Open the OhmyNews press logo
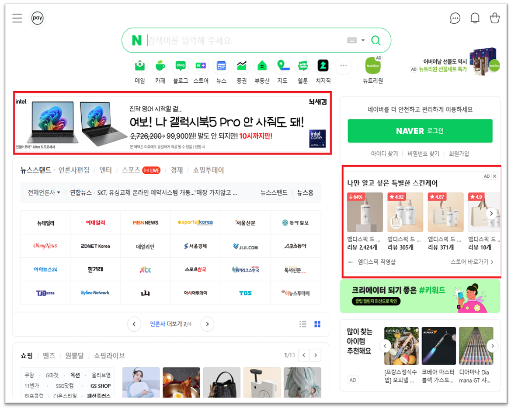The width and height of the screenshot is (512, 410). tap(45, 246)
